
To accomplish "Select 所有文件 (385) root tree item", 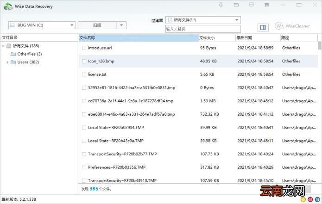I will [x=26, y=46].
